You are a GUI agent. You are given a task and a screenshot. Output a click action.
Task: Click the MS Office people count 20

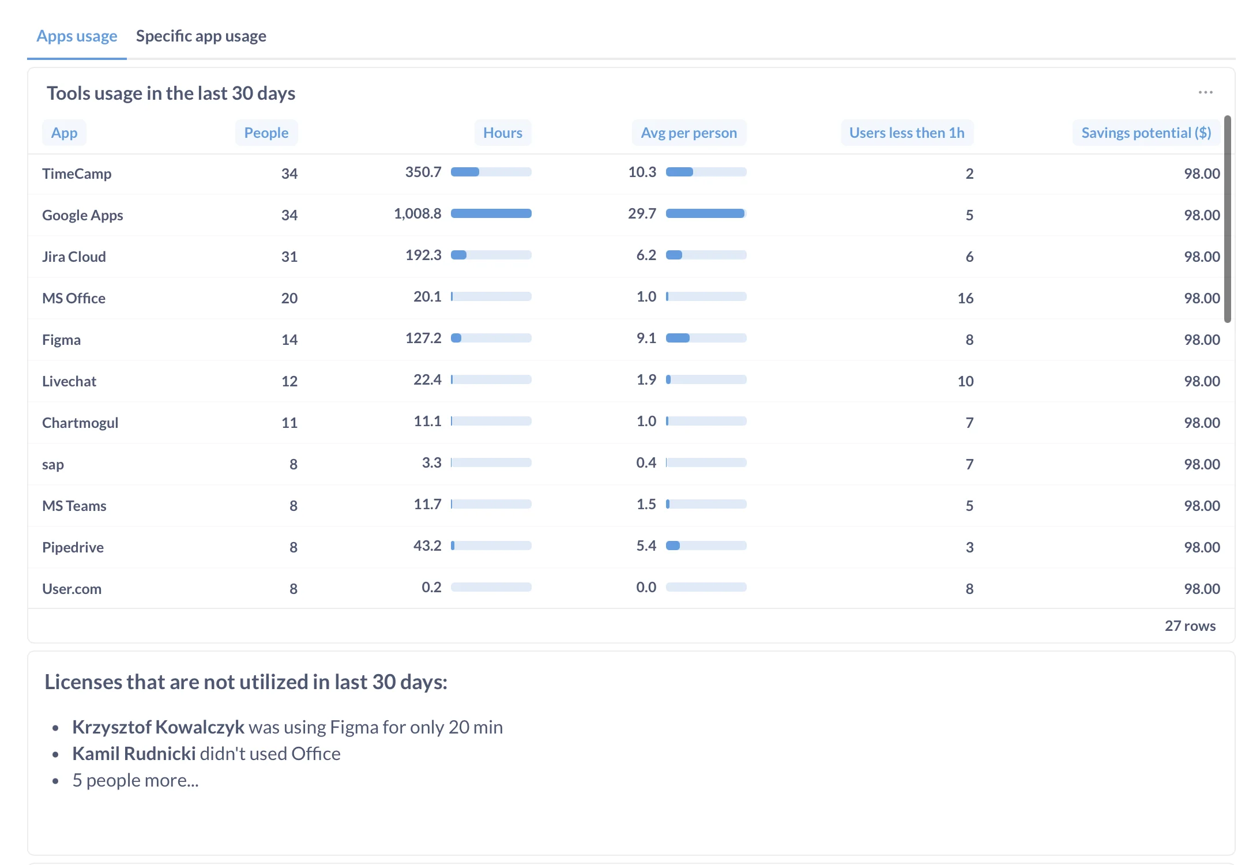pos(289,298)
